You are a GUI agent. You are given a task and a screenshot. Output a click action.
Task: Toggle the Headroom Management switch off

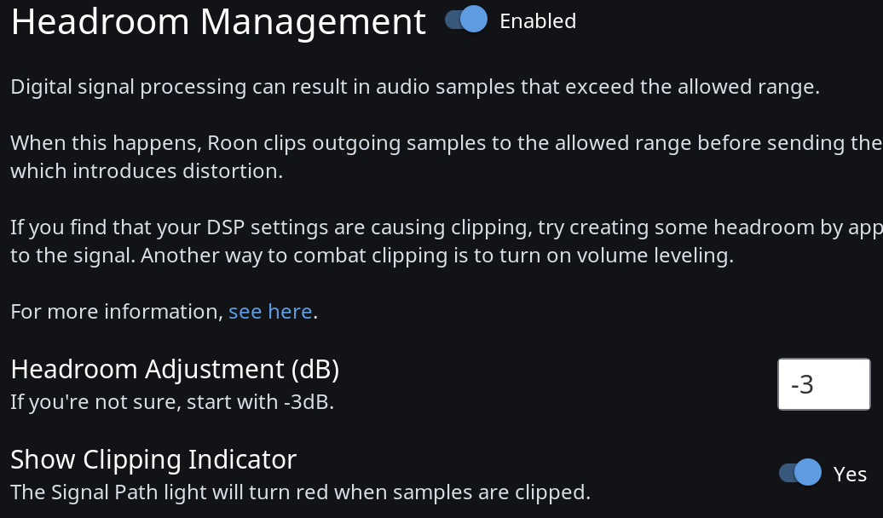(466, 20)
